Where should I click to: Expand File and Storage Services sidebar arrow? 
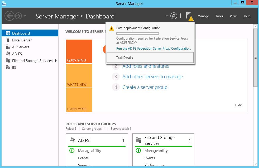tap(56, 61)
